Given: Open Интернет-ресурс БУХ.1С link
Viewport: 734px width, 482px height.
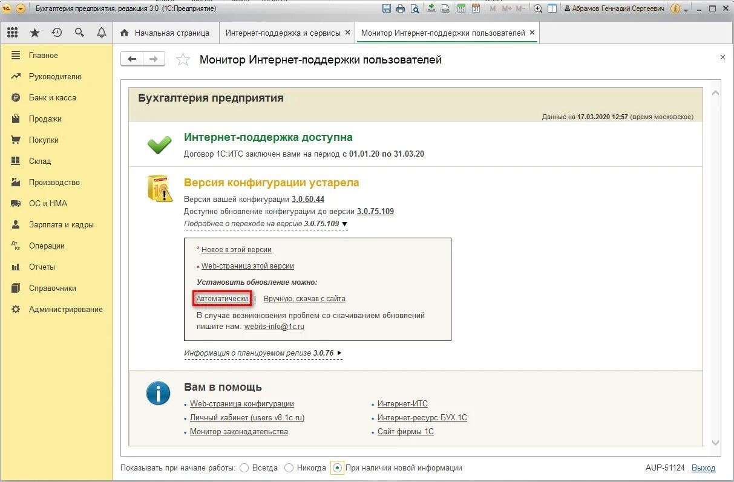Looking at the screenshot, I should (422, 417).
